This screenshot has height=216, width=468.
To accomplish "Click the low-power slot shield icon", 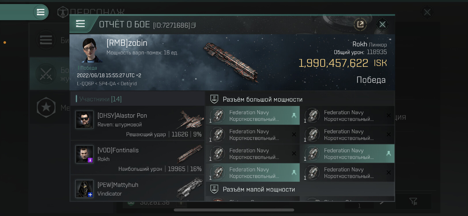I will tap(214, 189).
